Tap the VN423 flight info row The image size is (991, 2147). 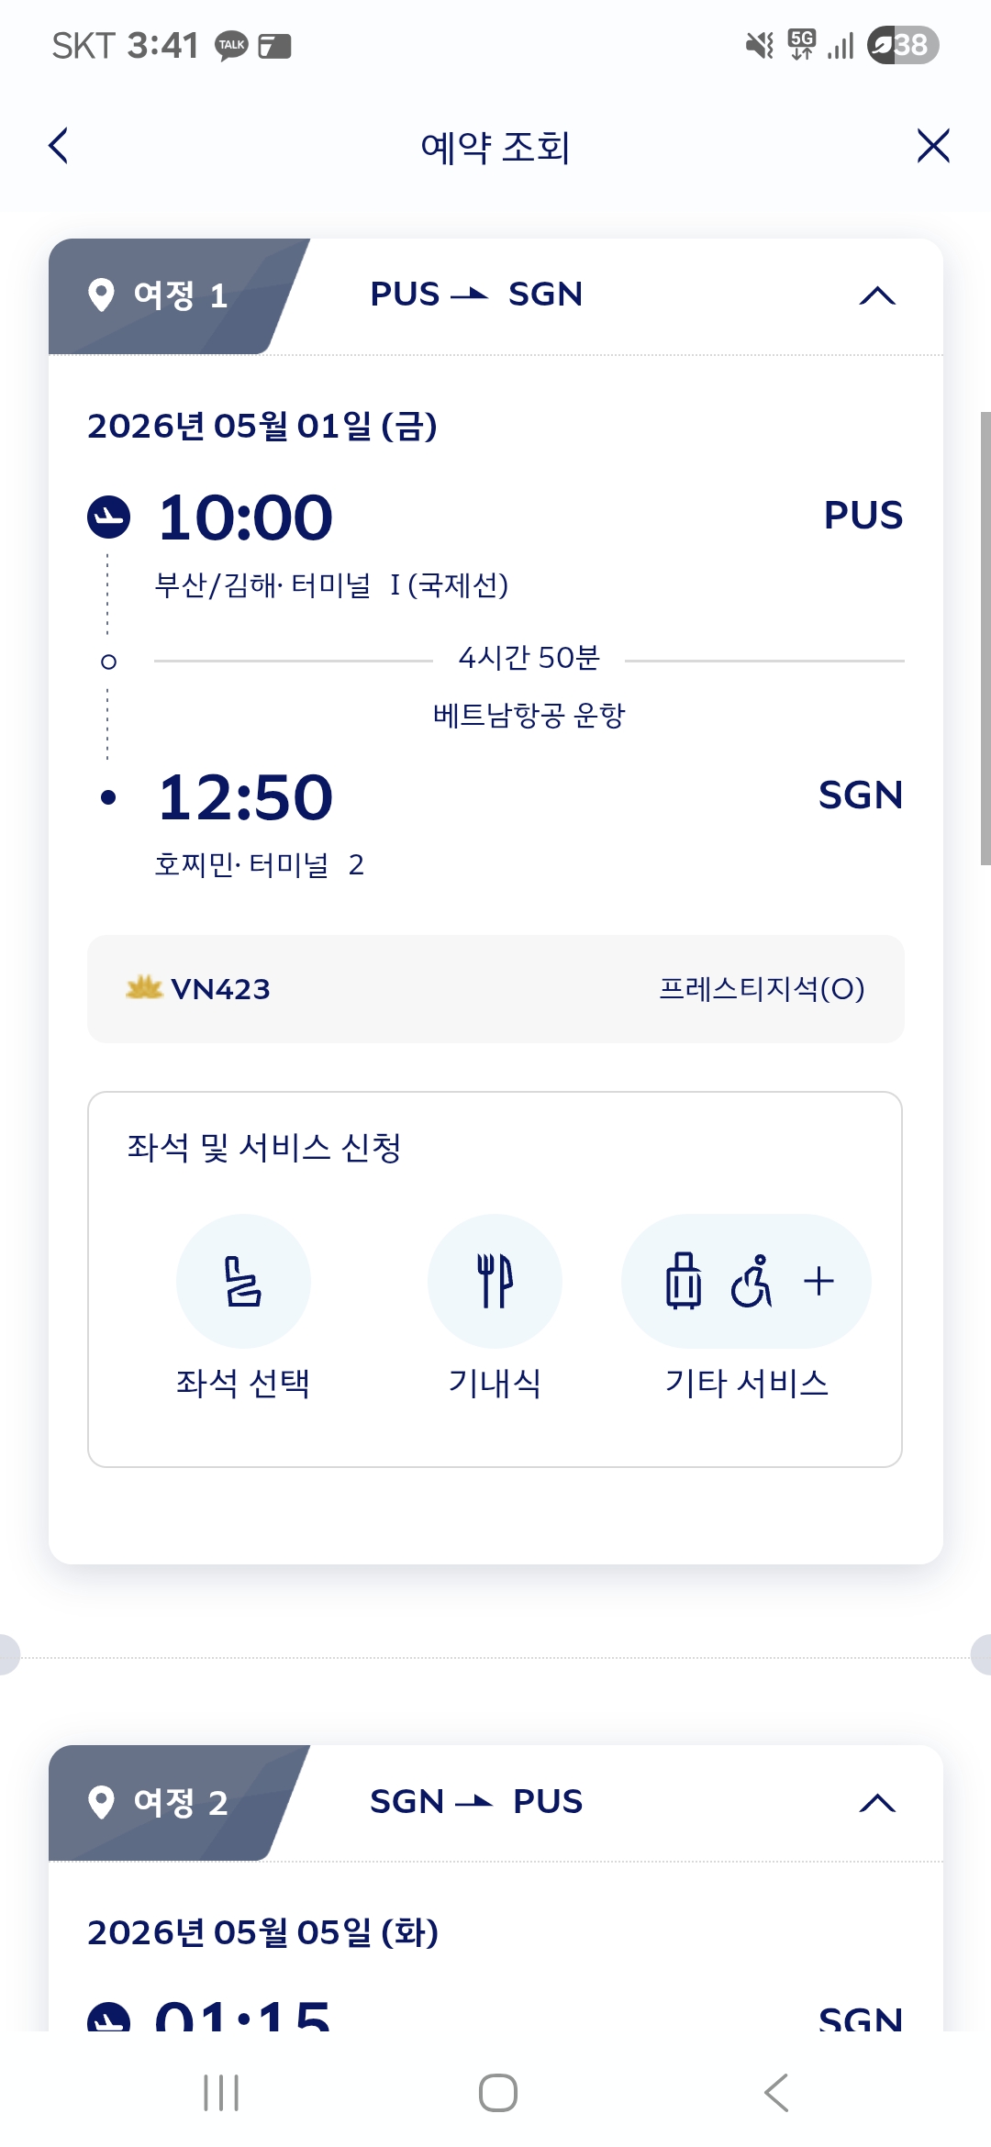click(x=495, y=989)
